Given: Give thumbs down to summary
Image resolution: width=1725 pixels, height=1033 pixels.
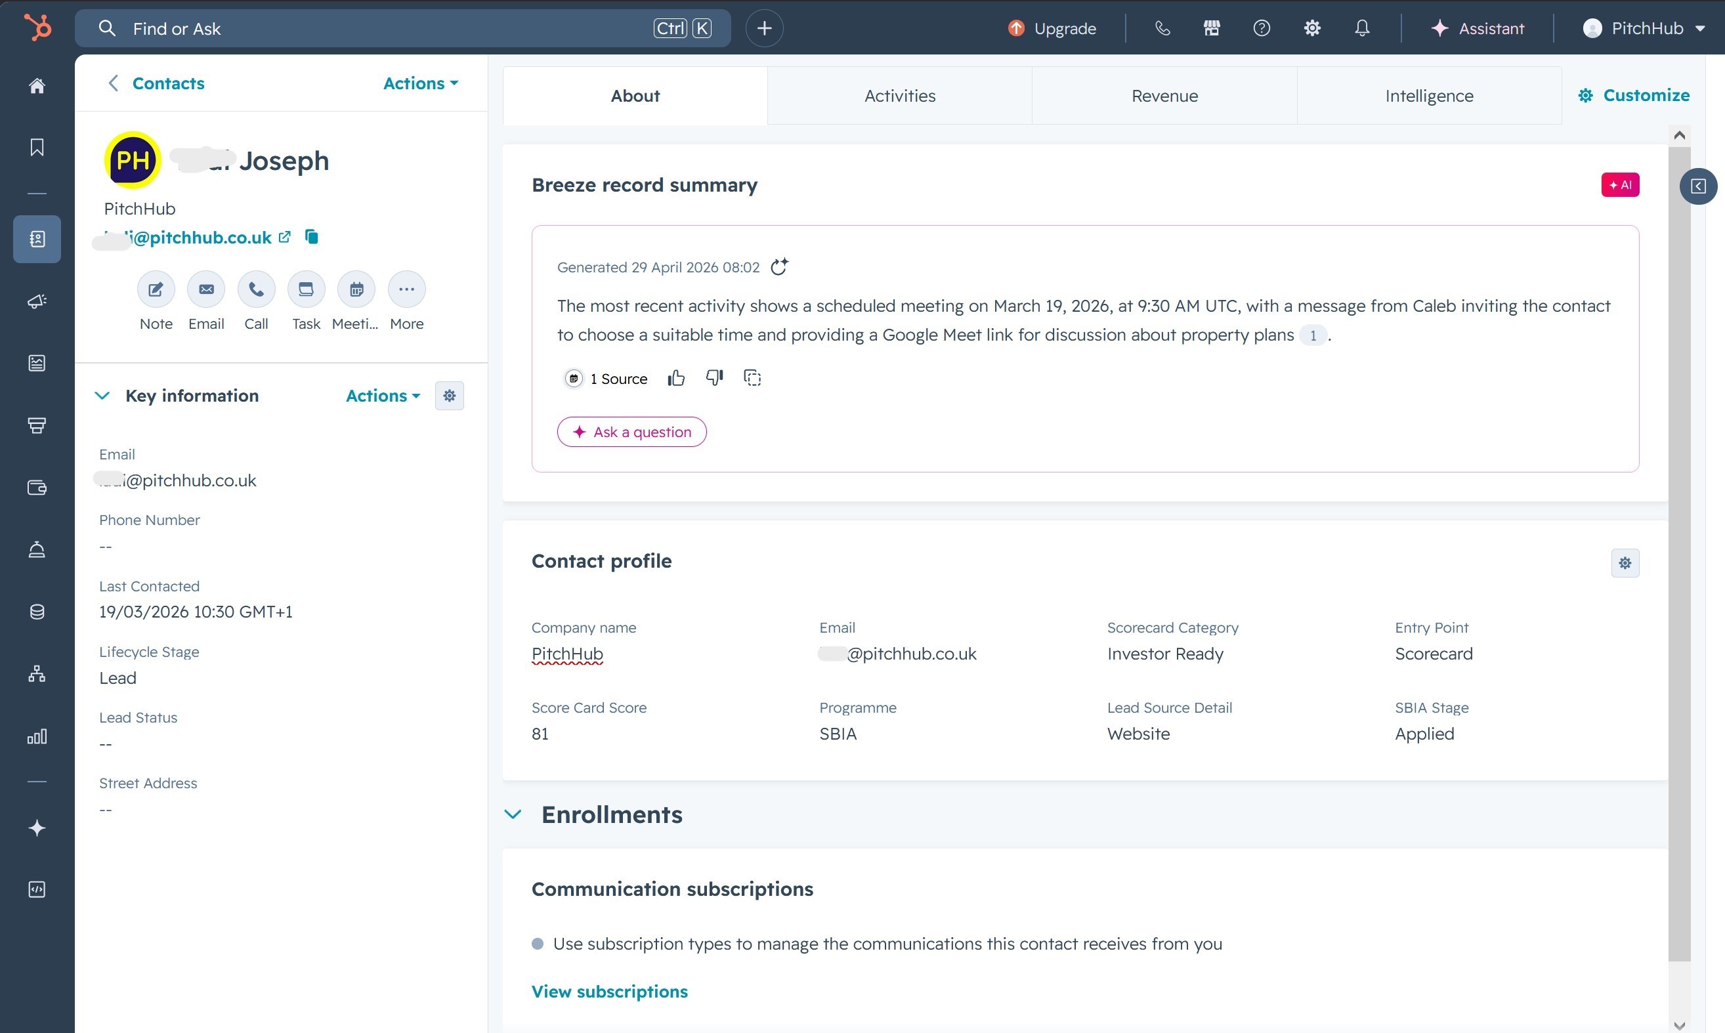Looking at the screenshot, I should click(714, 378).
